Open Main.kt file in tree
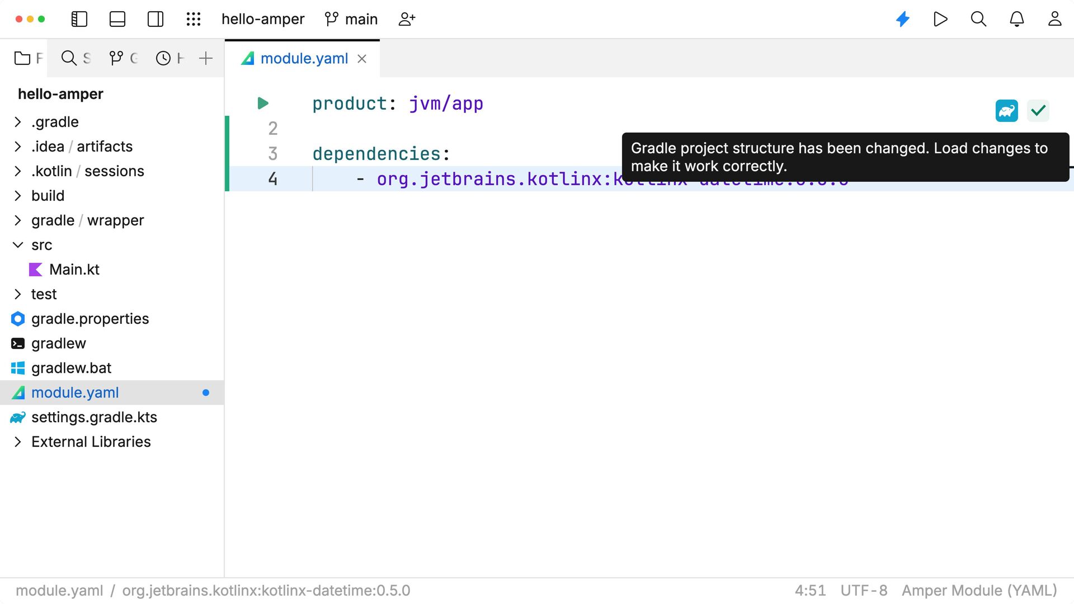The image size is (1074, 604). 74,270
